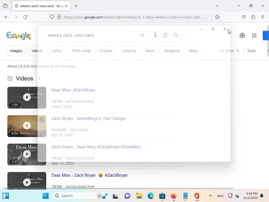Open Office app on taskbar

[197, 196]
